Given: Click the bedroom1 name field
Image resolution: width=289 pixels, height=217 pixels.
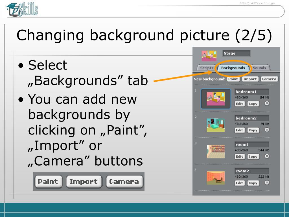Looking at the screenshot, I should click(251, 92).
